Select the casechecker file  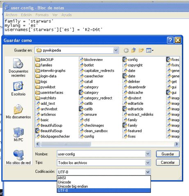click(x=91, y=76)
